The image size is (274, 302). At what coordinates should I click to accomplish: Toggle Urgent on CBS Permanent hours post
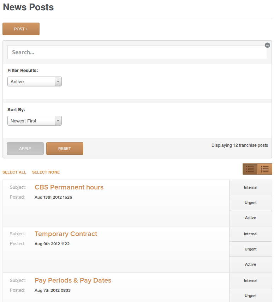(250, 203)
